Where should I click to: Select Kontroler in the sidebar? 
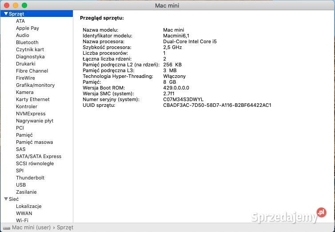click(x=27, y=106)
